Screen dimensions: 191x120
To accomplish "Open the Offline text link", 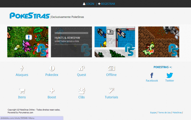I will click(111, 75).
